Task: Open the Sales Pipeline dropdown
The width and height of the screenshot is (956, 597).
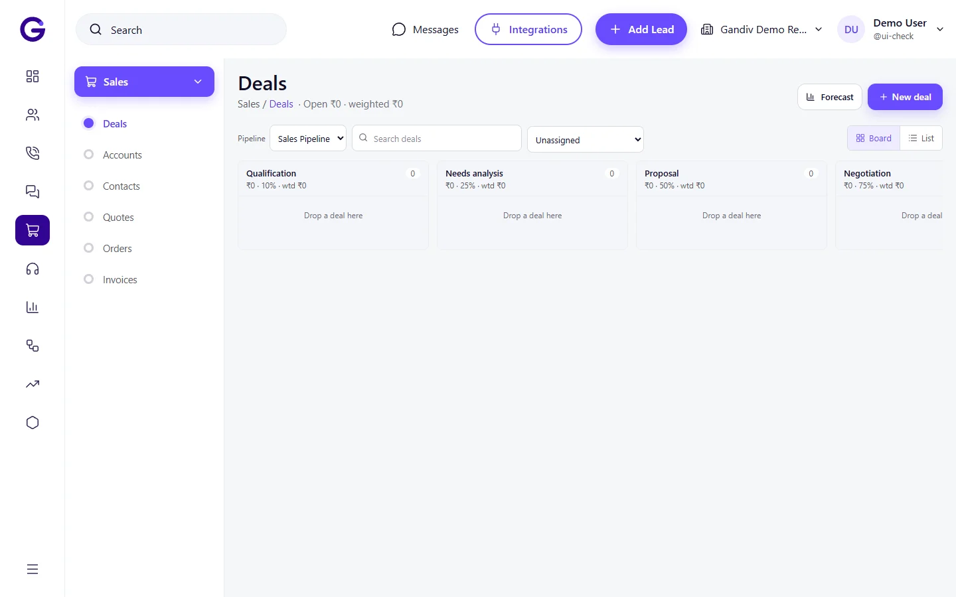Action: coord(308,138)
